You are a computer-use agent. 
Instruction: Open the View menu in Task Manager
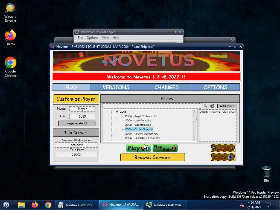coord(105,38)
